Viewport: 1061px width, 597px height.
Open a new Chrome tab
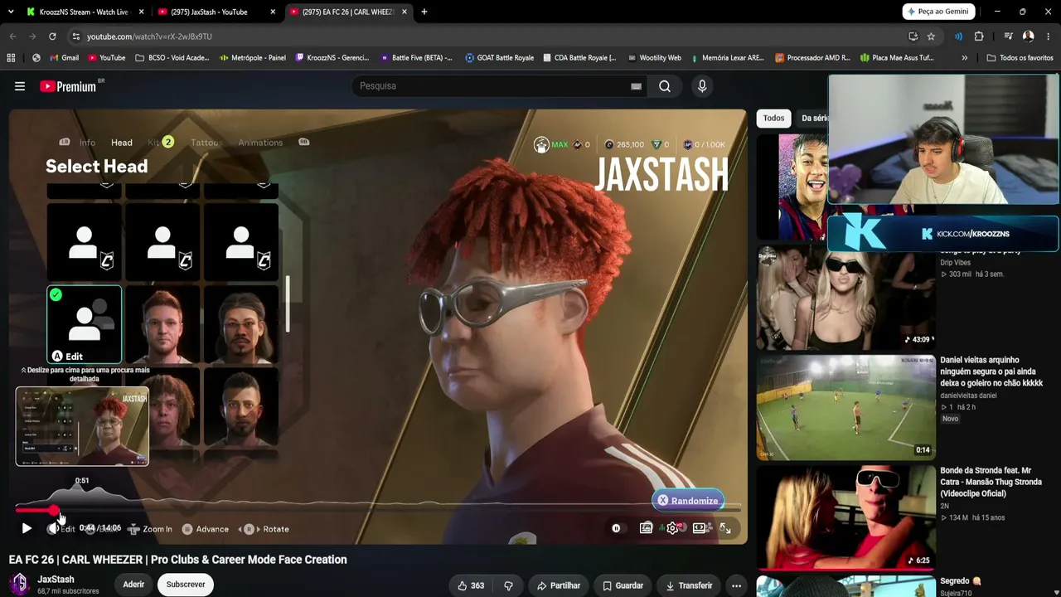click(424, 12)
